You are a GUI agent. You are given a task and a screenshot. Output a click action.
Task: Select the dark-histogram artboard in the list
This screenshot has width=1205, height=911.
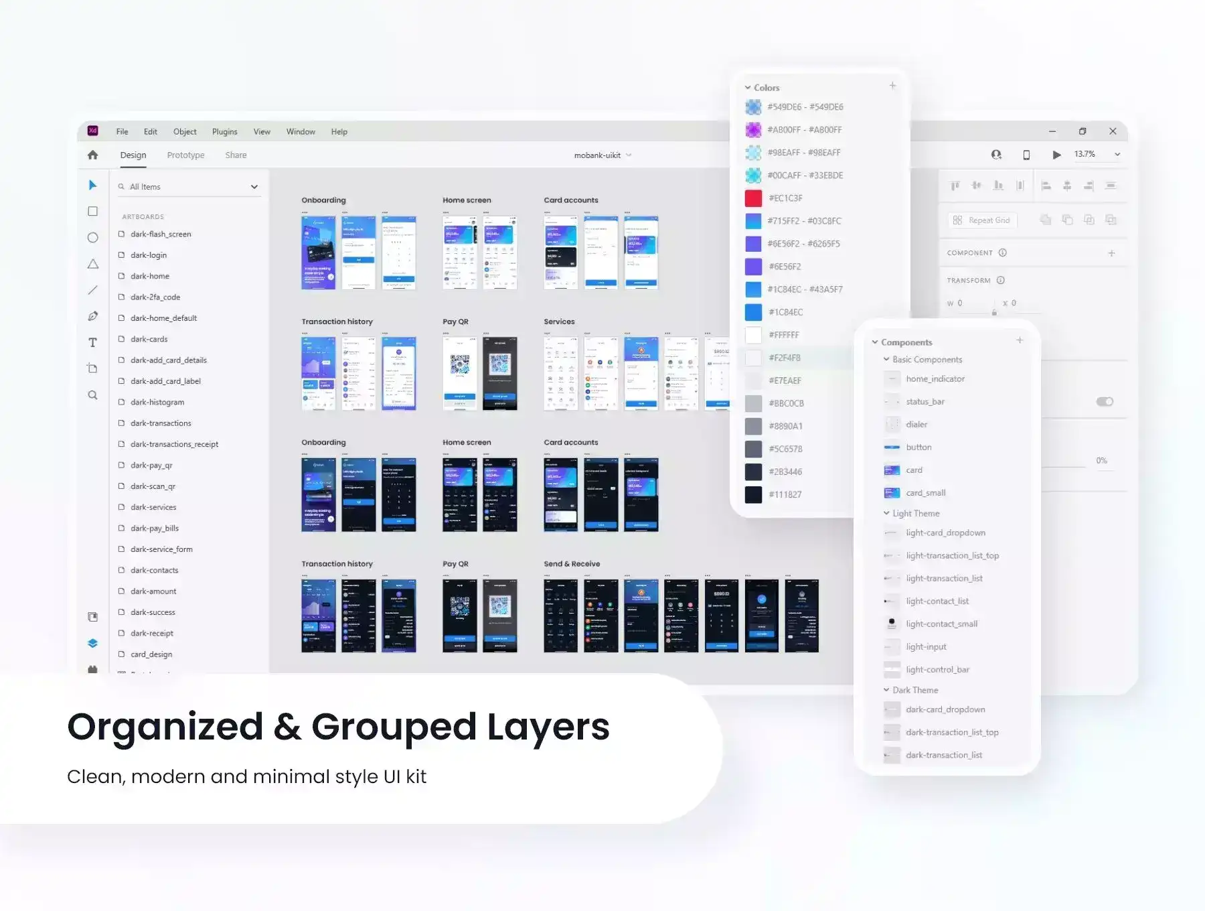157,403
